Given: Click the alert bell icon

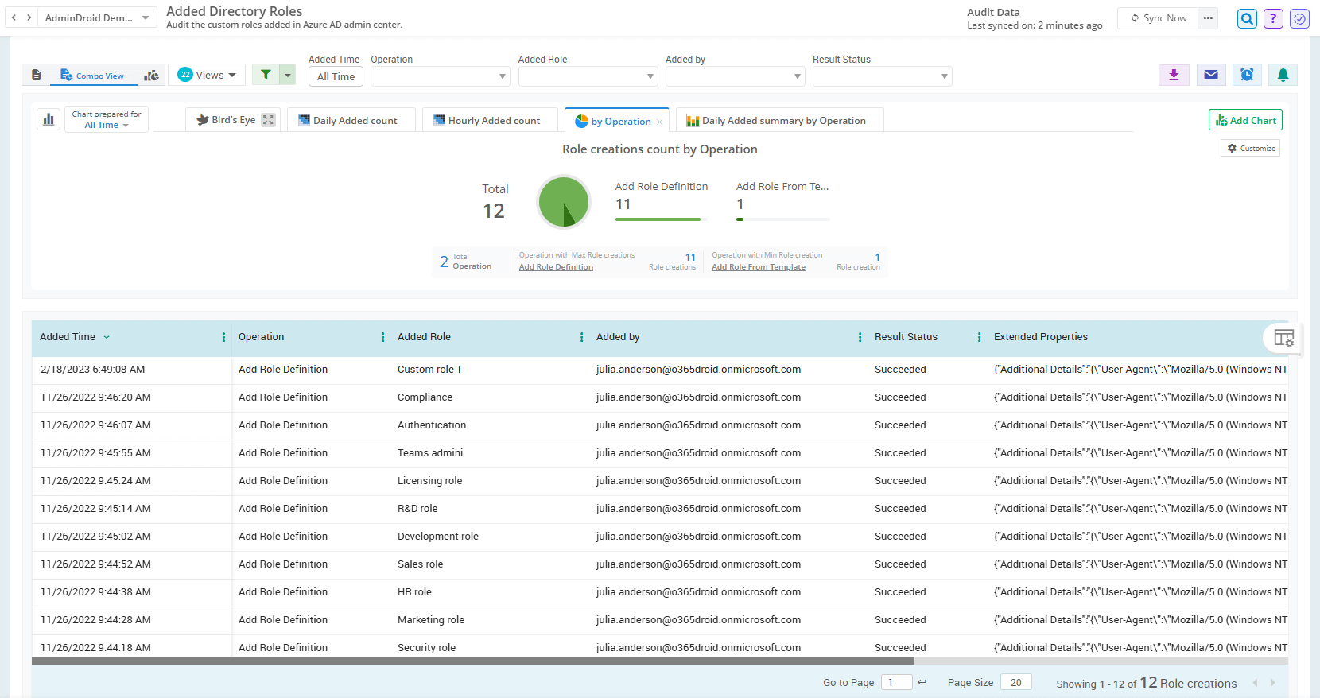Looking at the screenshot, I should click(1283, 75).
